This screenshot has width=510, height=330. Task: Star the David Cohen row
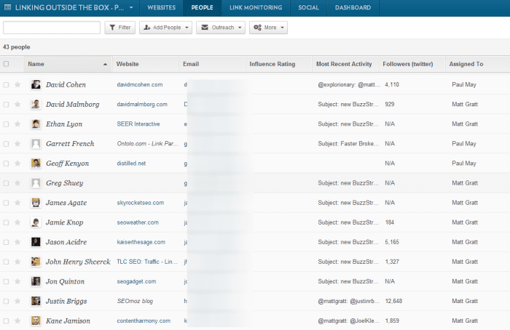(x=17, y=85)
